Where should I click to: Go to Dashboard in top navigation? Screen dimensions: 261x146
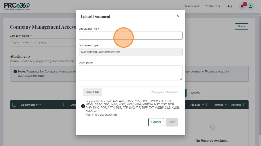click(191, 6)
